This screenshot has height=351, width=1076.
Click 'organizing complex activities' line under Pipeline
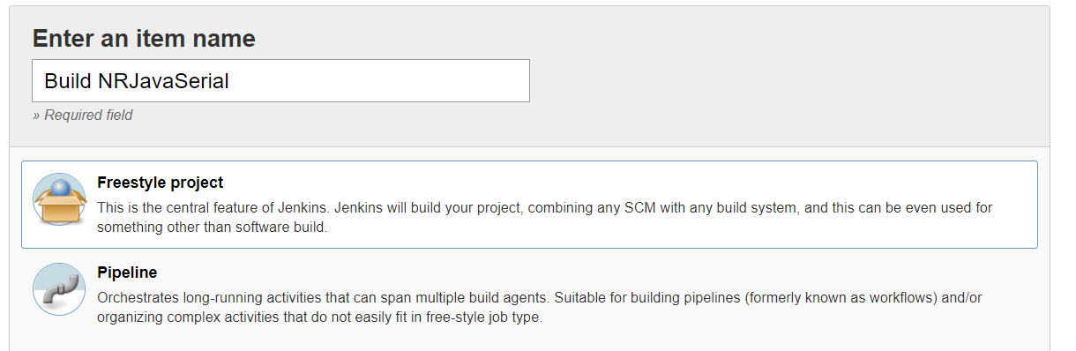coord(319,317)
